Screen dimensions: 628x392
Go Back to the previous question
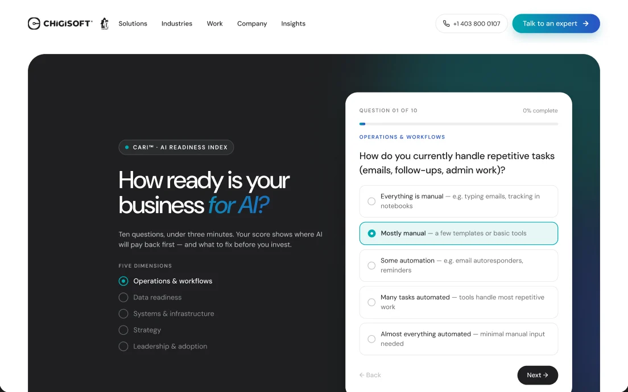370,375
